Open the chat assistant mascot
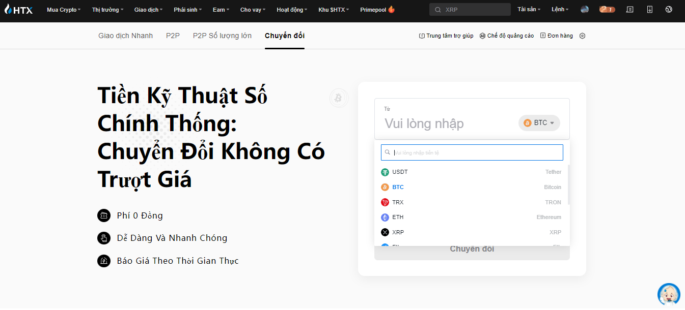685x310 pixels. 668,295
